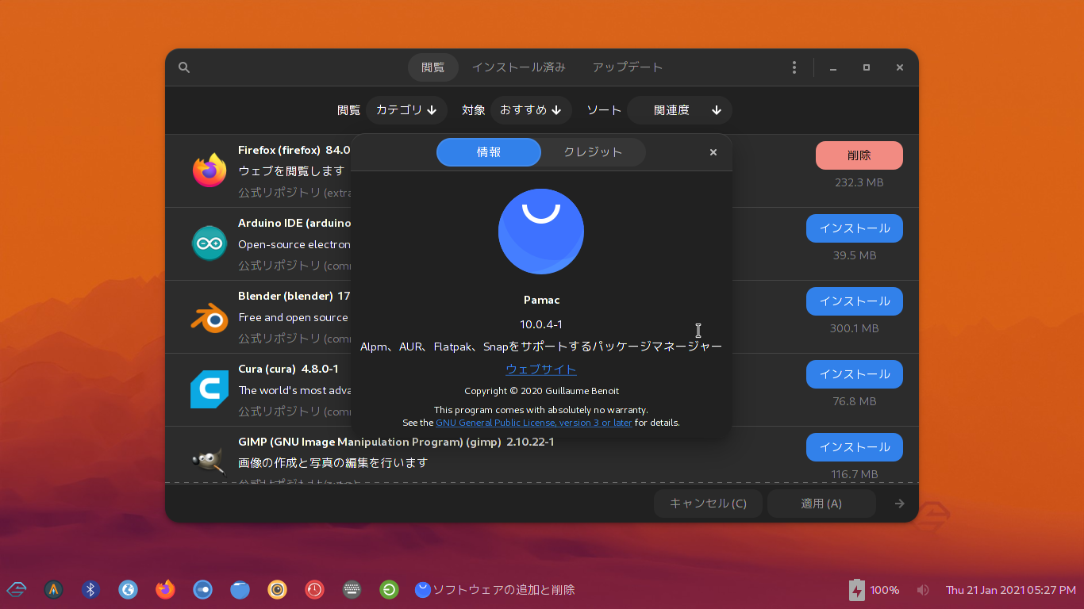This screenshot has height=609, width=1084.
Task: Click the 232.3 MB size text
Action: click(859, 182)
